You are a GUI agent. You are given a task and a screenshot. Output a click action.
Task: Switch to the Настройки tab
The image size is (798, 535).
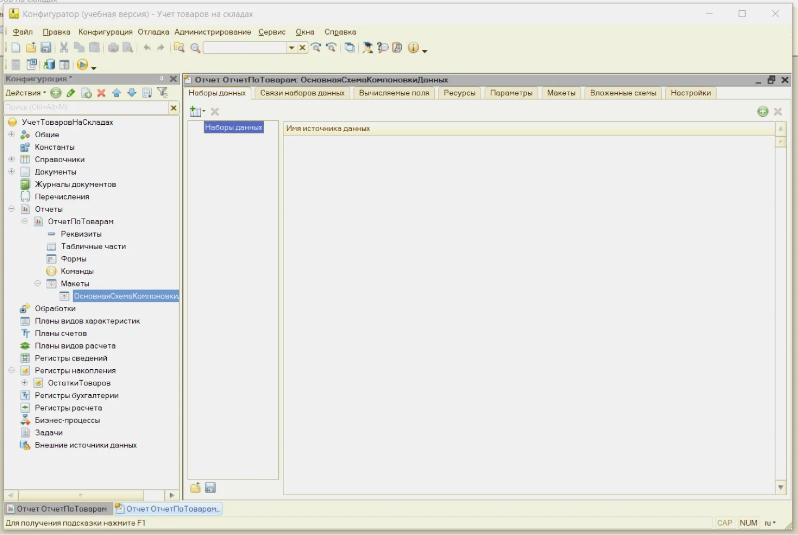coord(690,93)
